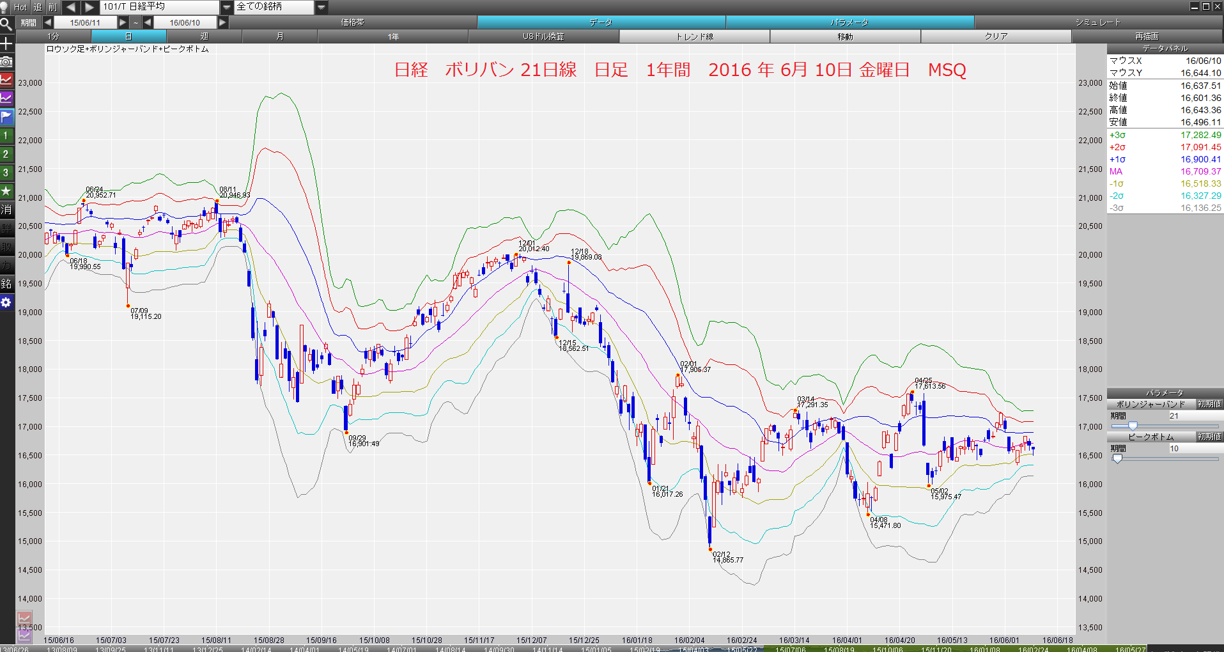This screenshot has width=1224, height=652.
Task: Switch to the 週 timeframe tab
Action: (x=204, y=36)
